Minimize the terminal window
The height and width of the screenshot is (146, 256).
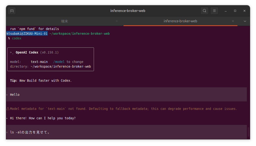click(x=226, y=11)
